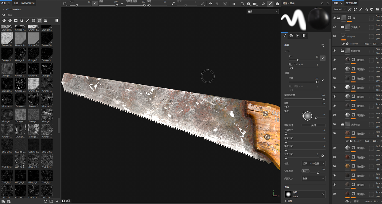The height and width of the screenshot is (204, 382).
Task: Open the 间距大小 物体 dropdown
Action: coord(313,178)
